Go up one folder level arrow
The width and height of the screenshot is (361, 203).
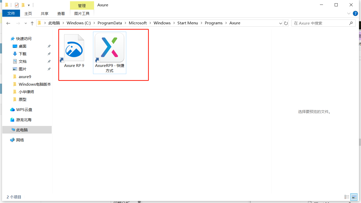[32, 23]
